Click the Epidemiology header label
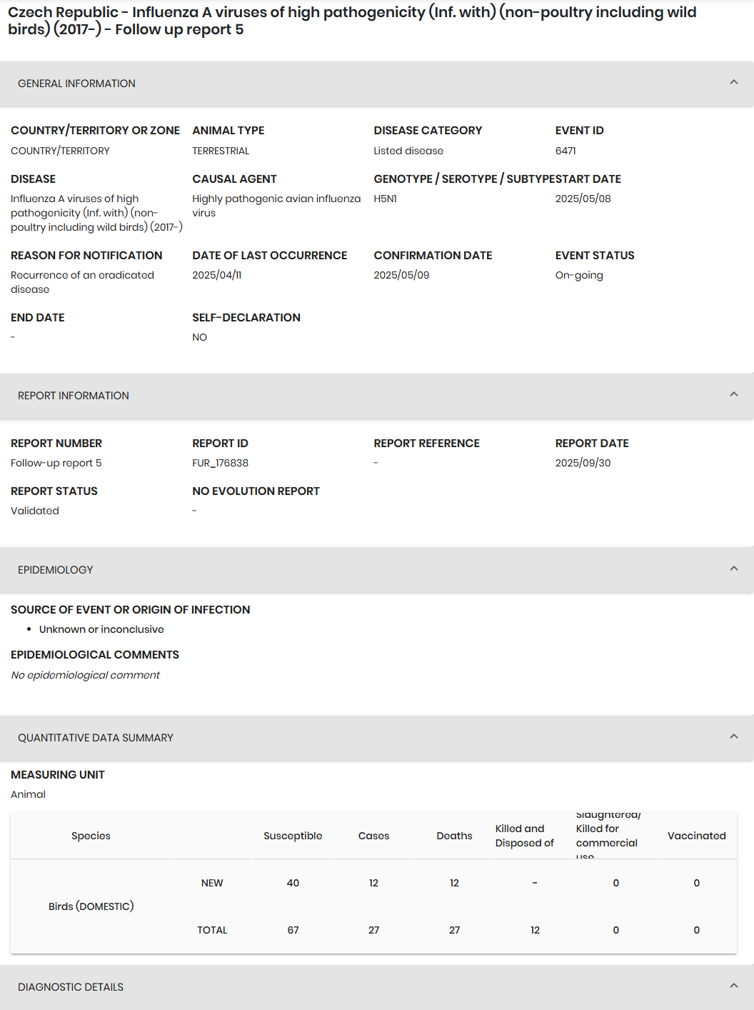 click(56, 570)
